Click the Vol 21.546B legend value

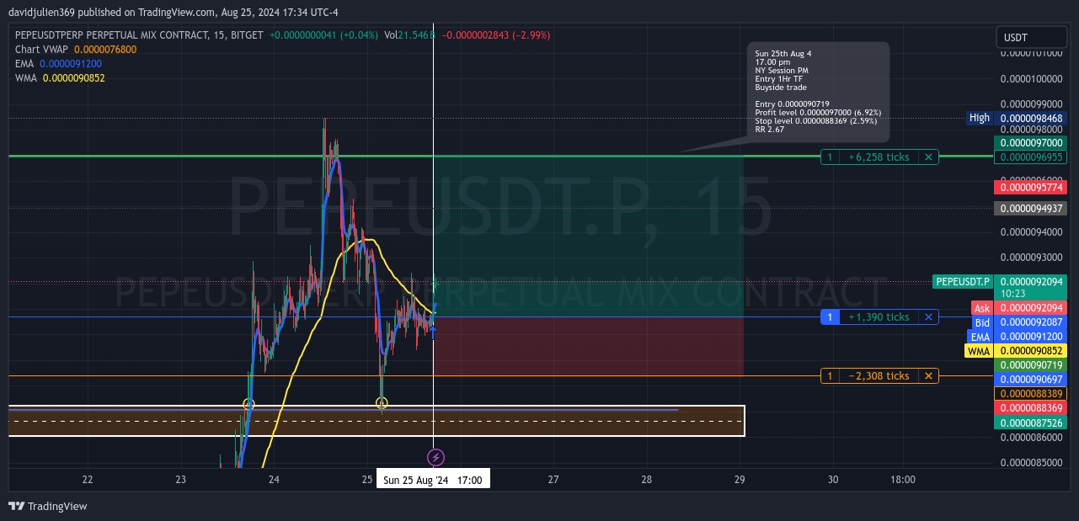point(410,35)
